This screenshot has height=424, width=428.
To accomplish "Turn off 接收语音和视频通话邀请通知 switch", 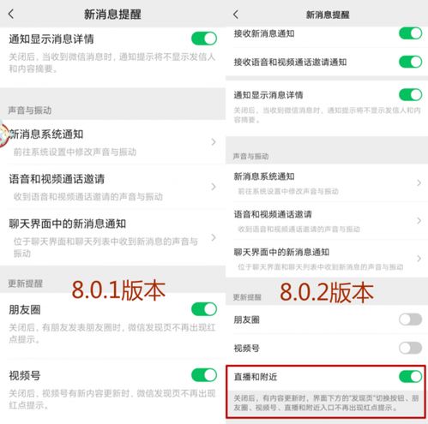I will pos(411,62).
